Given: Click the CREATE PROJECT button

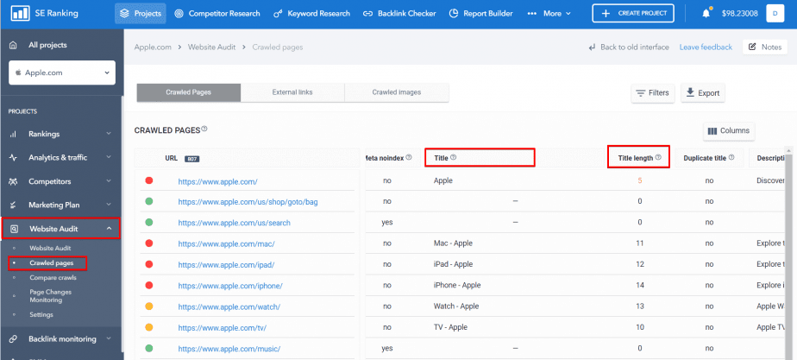Looking at the screenshot, I should pos(633,14).
